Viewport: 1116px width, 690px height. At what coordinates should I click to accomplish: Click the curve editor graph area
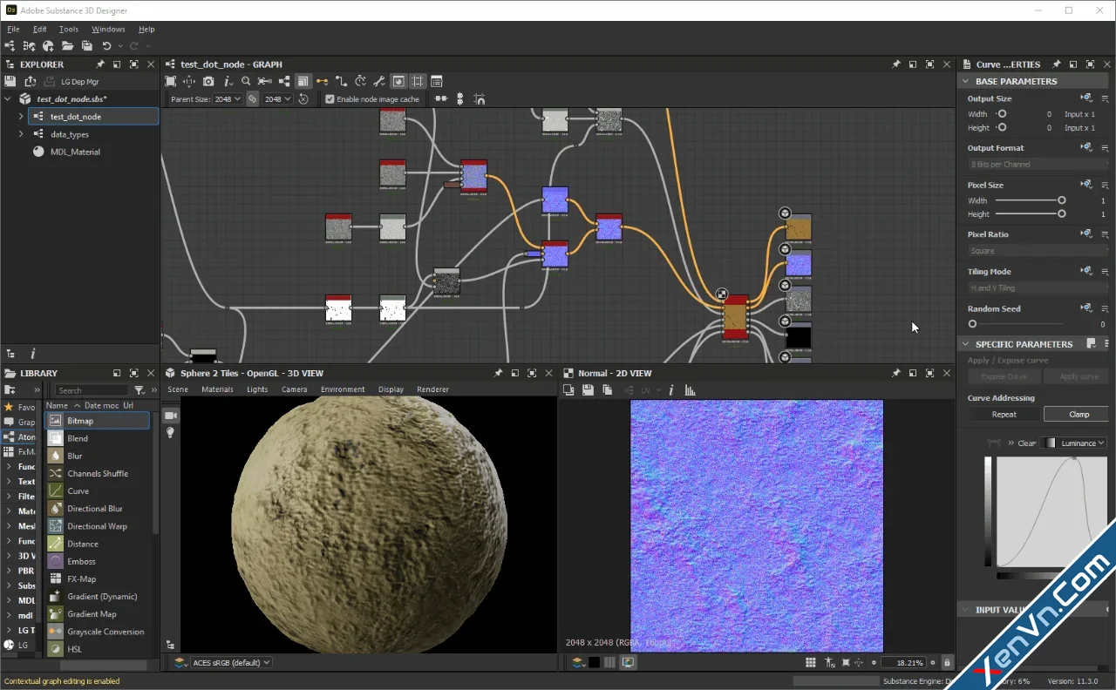click(1051, 512)
